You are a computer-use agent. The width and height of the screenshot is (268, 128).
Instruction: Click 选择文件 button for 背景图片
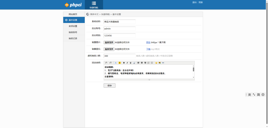pos(109,42)
